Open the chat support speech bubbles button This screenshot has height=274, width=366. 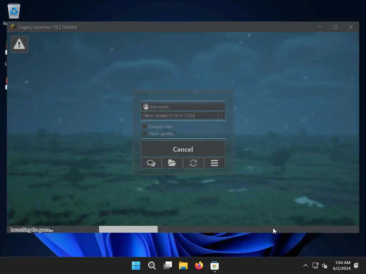tap(151, 163)
